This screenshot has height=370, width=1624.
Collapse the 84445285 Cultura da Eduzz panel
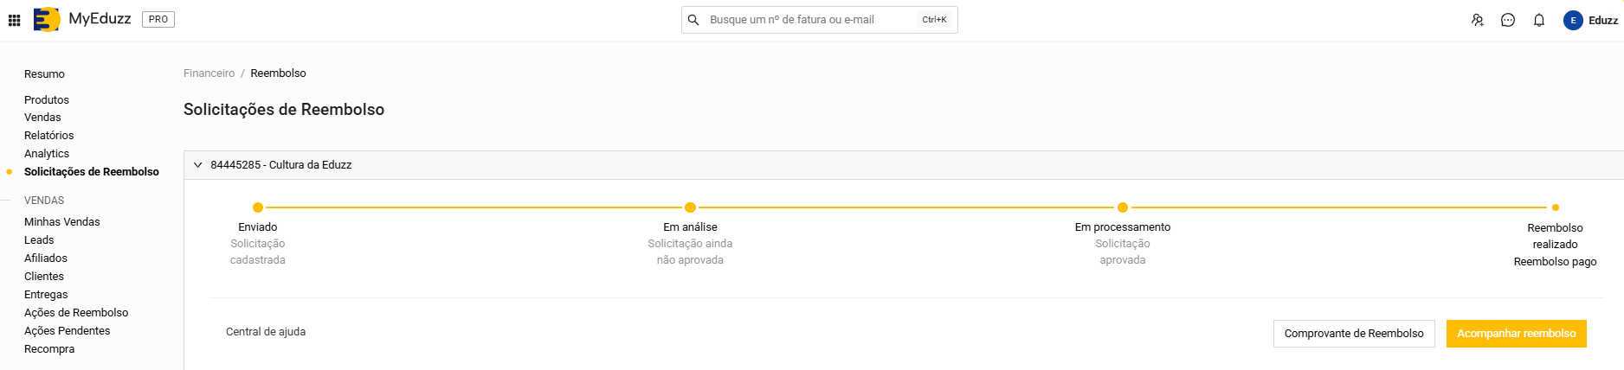click(198, 164)
